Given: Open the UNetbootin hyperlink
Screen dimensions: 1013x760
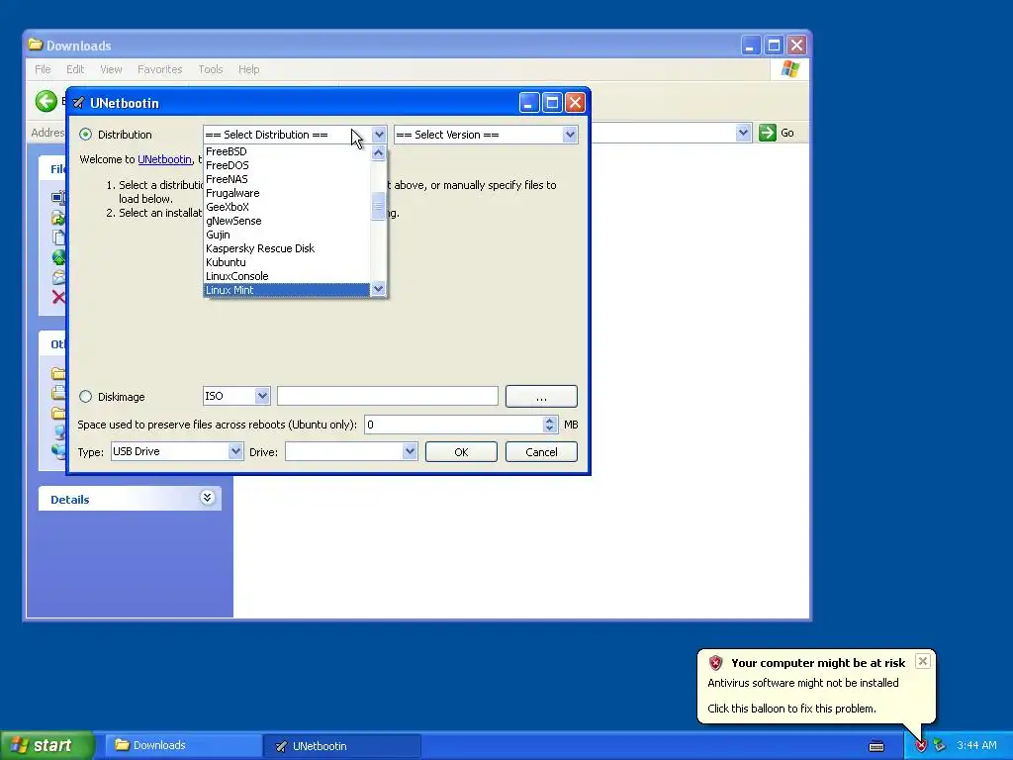Looking at the screenshot, I should click(165, 159).
